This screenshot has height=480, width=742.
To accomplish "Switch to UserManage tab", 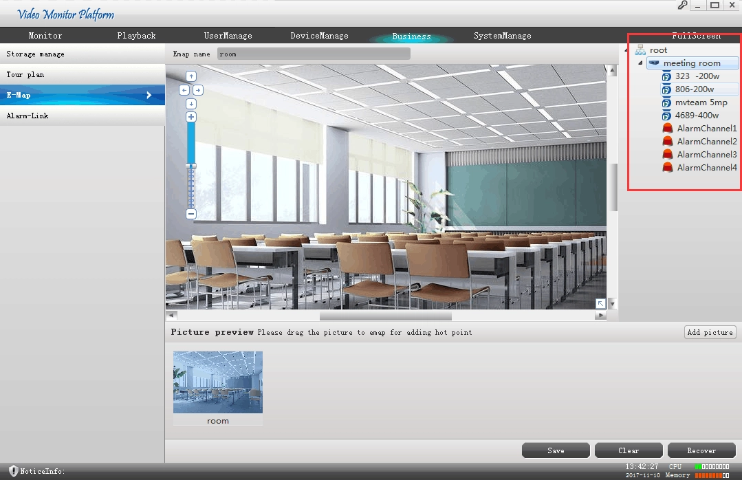I will (x=228, y=36).
